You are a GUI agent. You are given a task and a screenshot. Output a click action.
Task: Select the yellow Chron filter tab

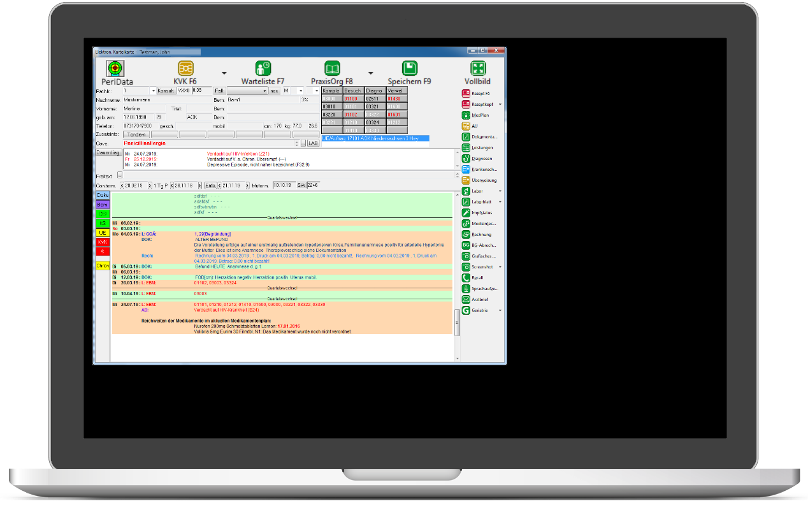103,265
